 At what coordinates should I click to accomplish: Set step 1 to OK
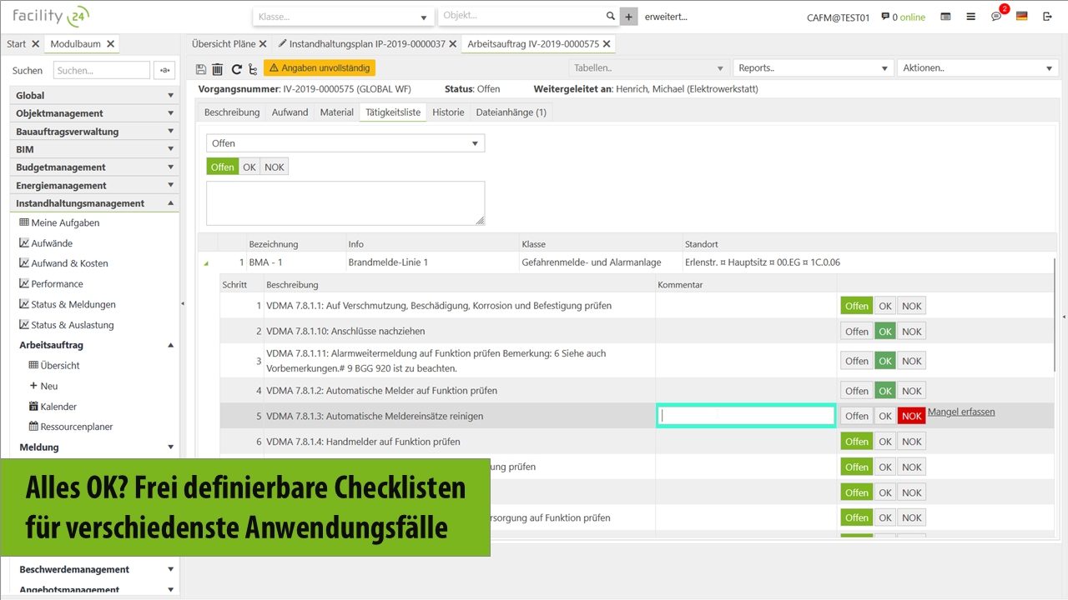click(x=885, y=306)
